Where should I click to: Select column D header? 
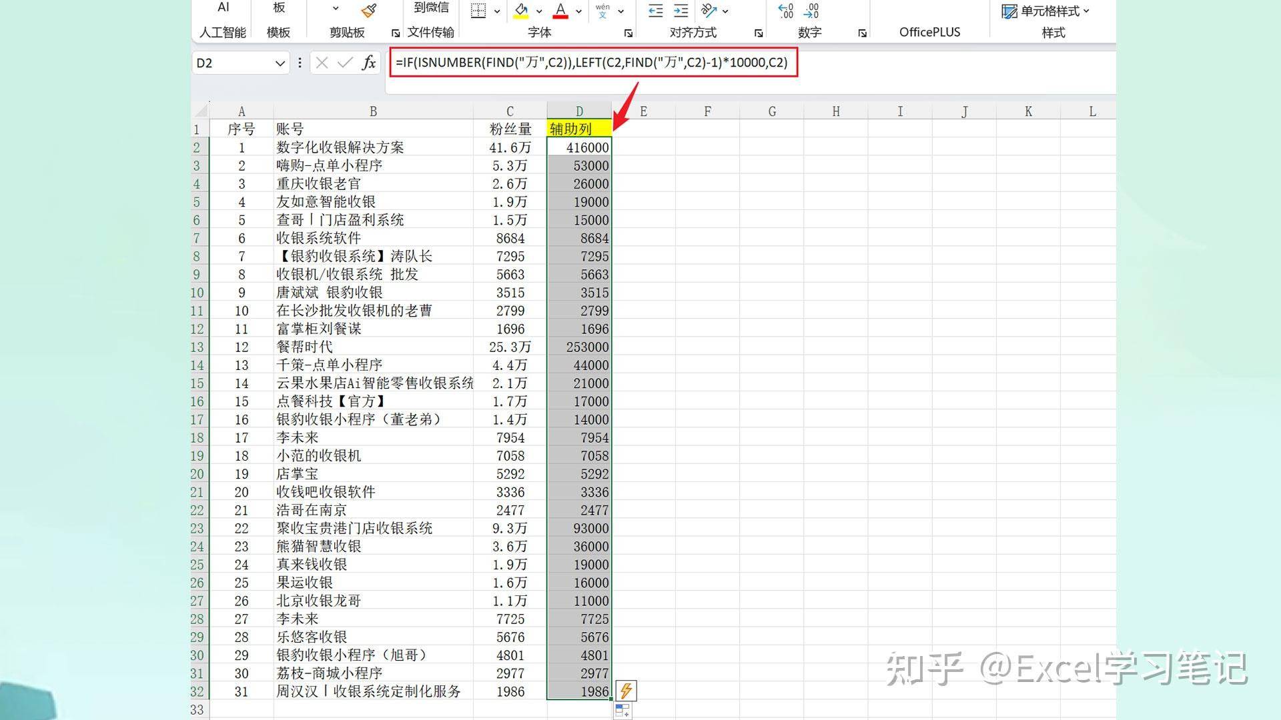pos(579,111)
